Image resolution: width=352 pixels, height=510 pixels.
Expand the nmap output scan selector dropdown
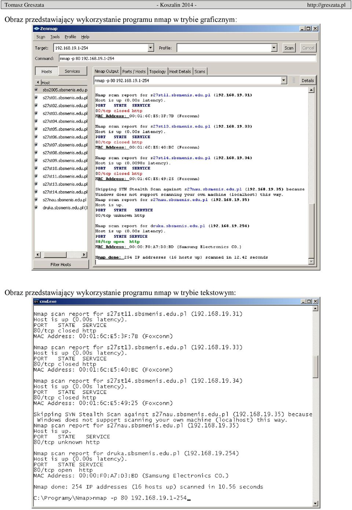pos(284,80)
